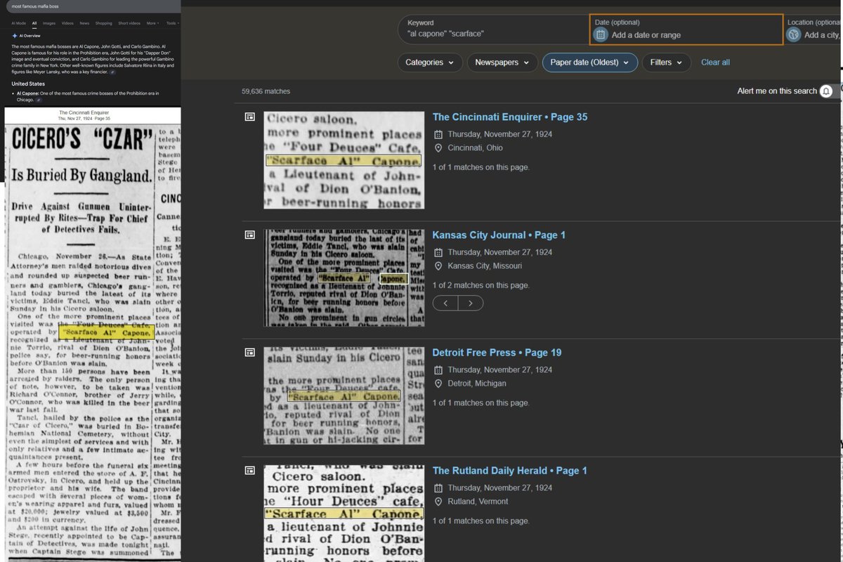Expand the More menu in Google search tabs
This screenshot has width=843, height=562.
click(152, 23)
